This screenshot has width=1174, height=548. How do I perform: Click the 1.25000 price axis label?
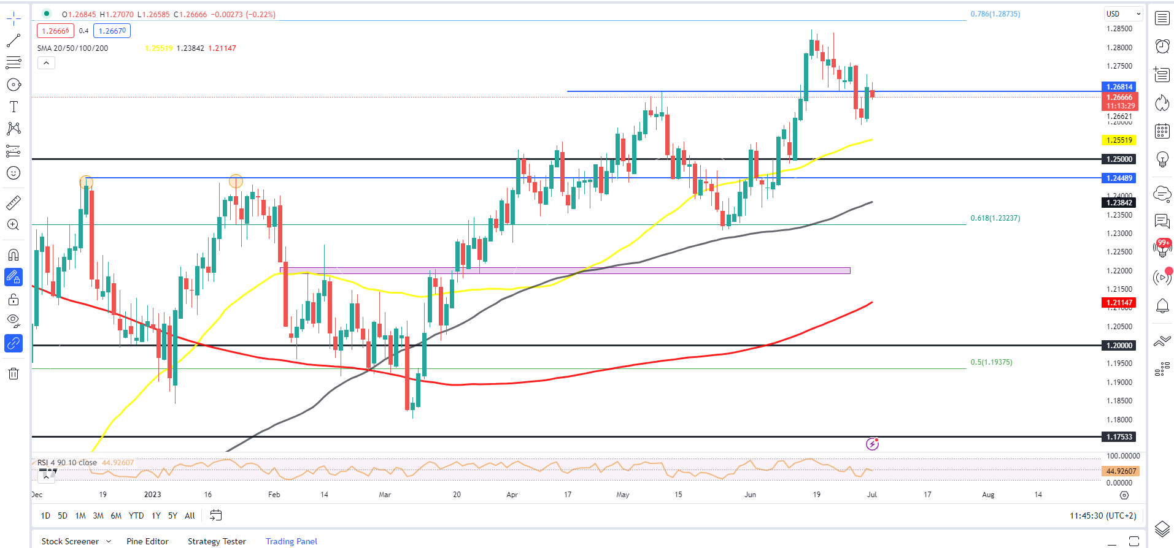coord(1119,159)
